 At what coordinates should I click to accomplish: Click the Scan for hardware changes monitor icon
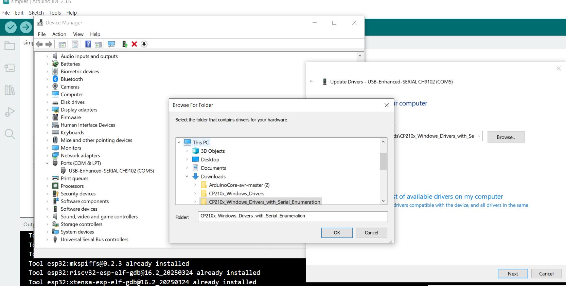tap(111, 44)
